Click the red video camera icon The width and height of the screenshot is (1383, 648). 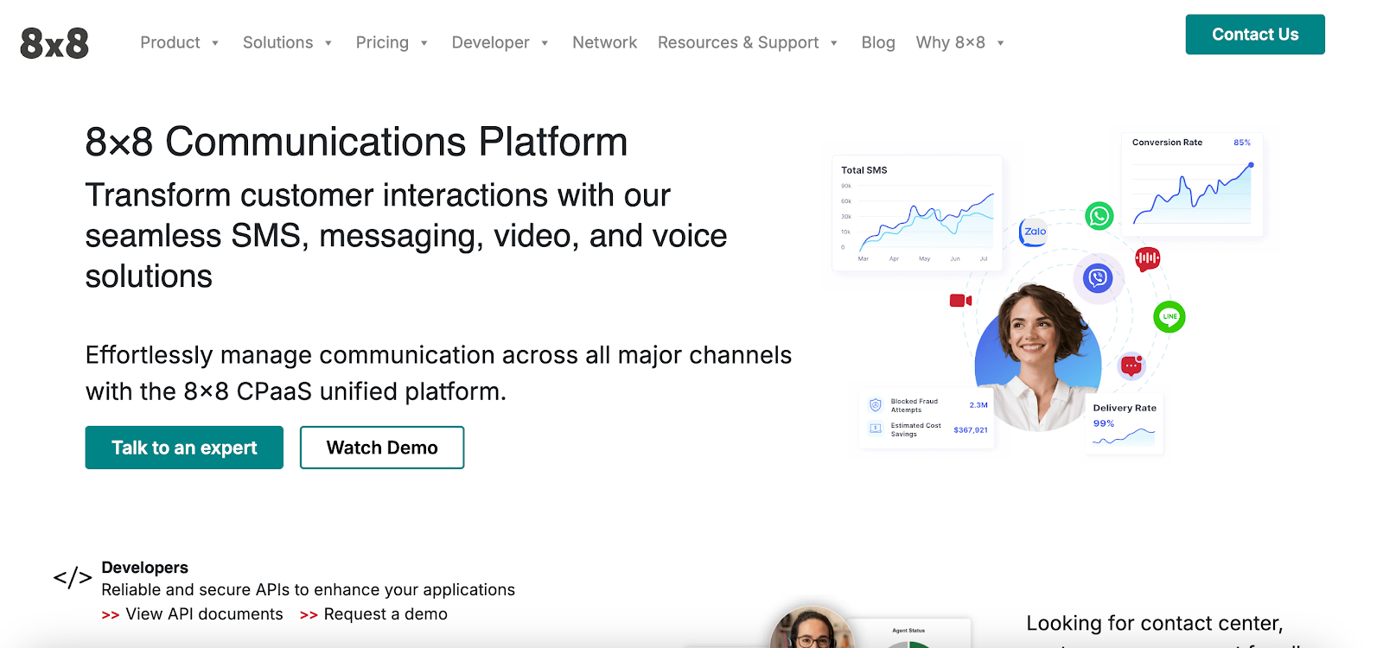point(960,301)
